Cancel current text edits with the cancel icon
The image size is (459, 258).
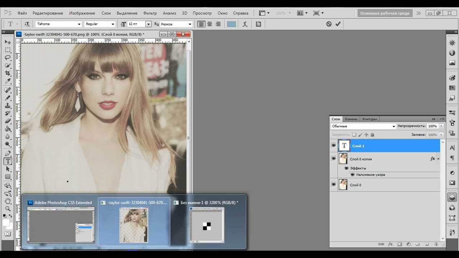[329, 24]
